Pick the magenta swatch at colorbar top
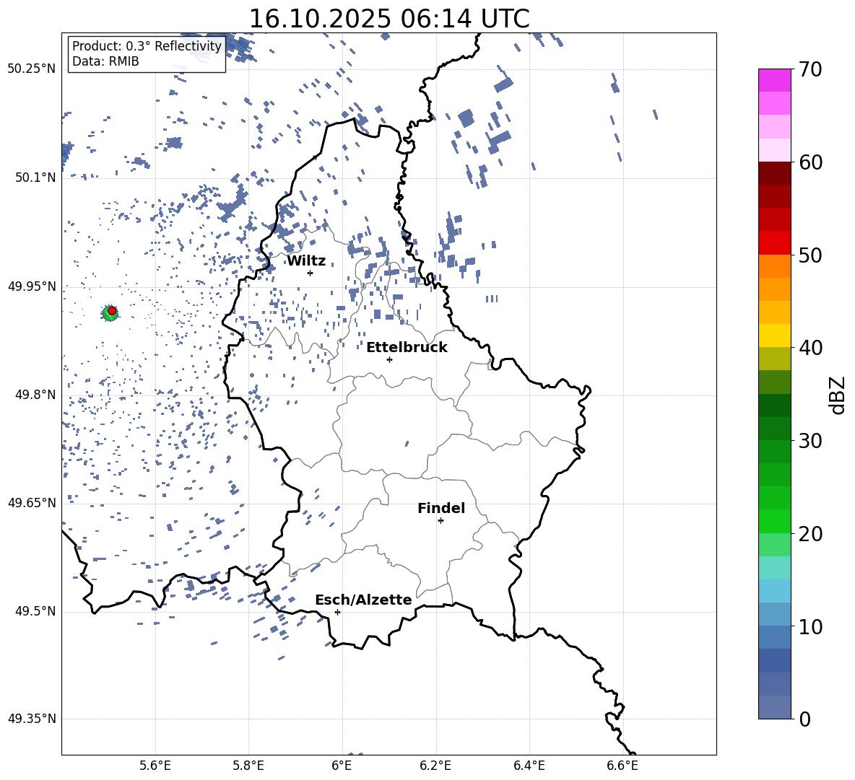 774,80
